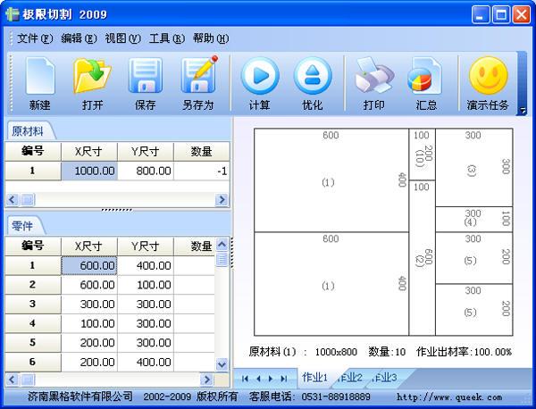Go to previous job tab arrow
This screenshot has height=409, width=536.
[x=258, y=379]
